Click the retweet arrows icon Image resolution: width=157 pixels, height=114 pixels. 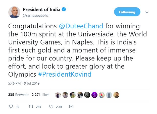point(31,107)
